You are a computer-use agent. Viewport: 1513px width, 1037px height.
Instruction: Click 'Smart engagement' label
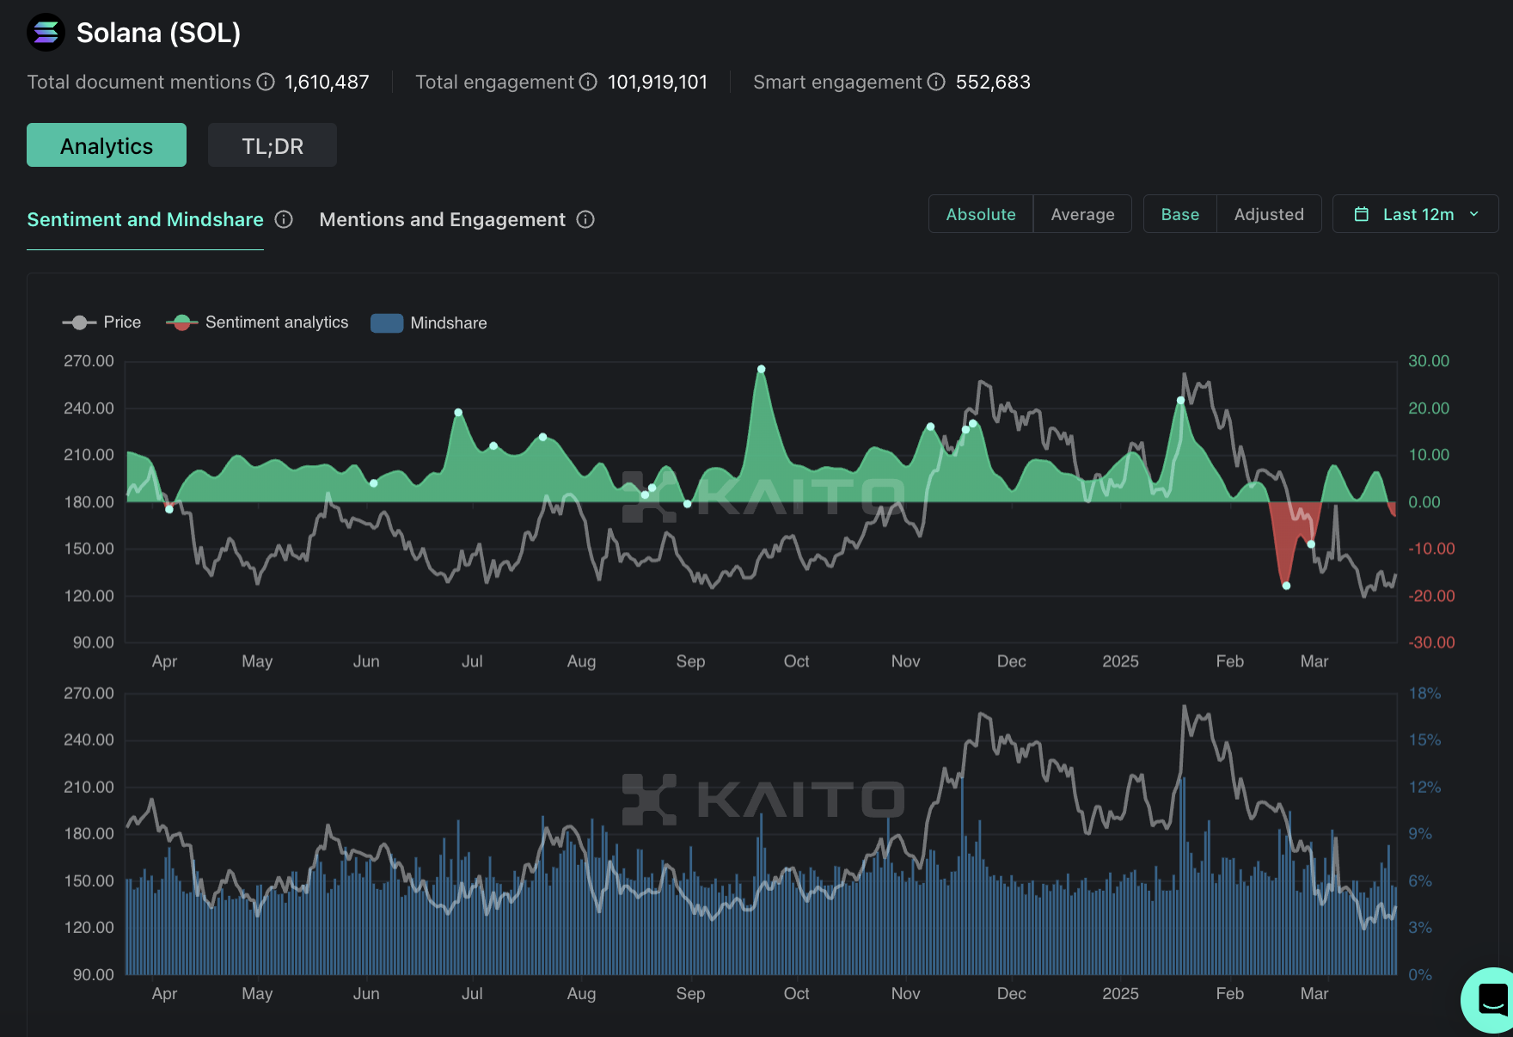(x=837, y=83)
